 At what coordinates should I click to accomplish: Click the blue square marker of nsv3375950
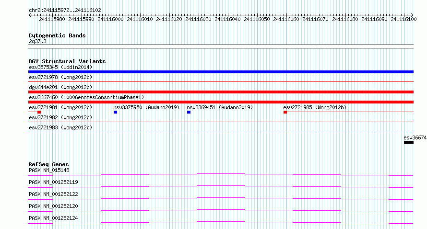(116, 112)
